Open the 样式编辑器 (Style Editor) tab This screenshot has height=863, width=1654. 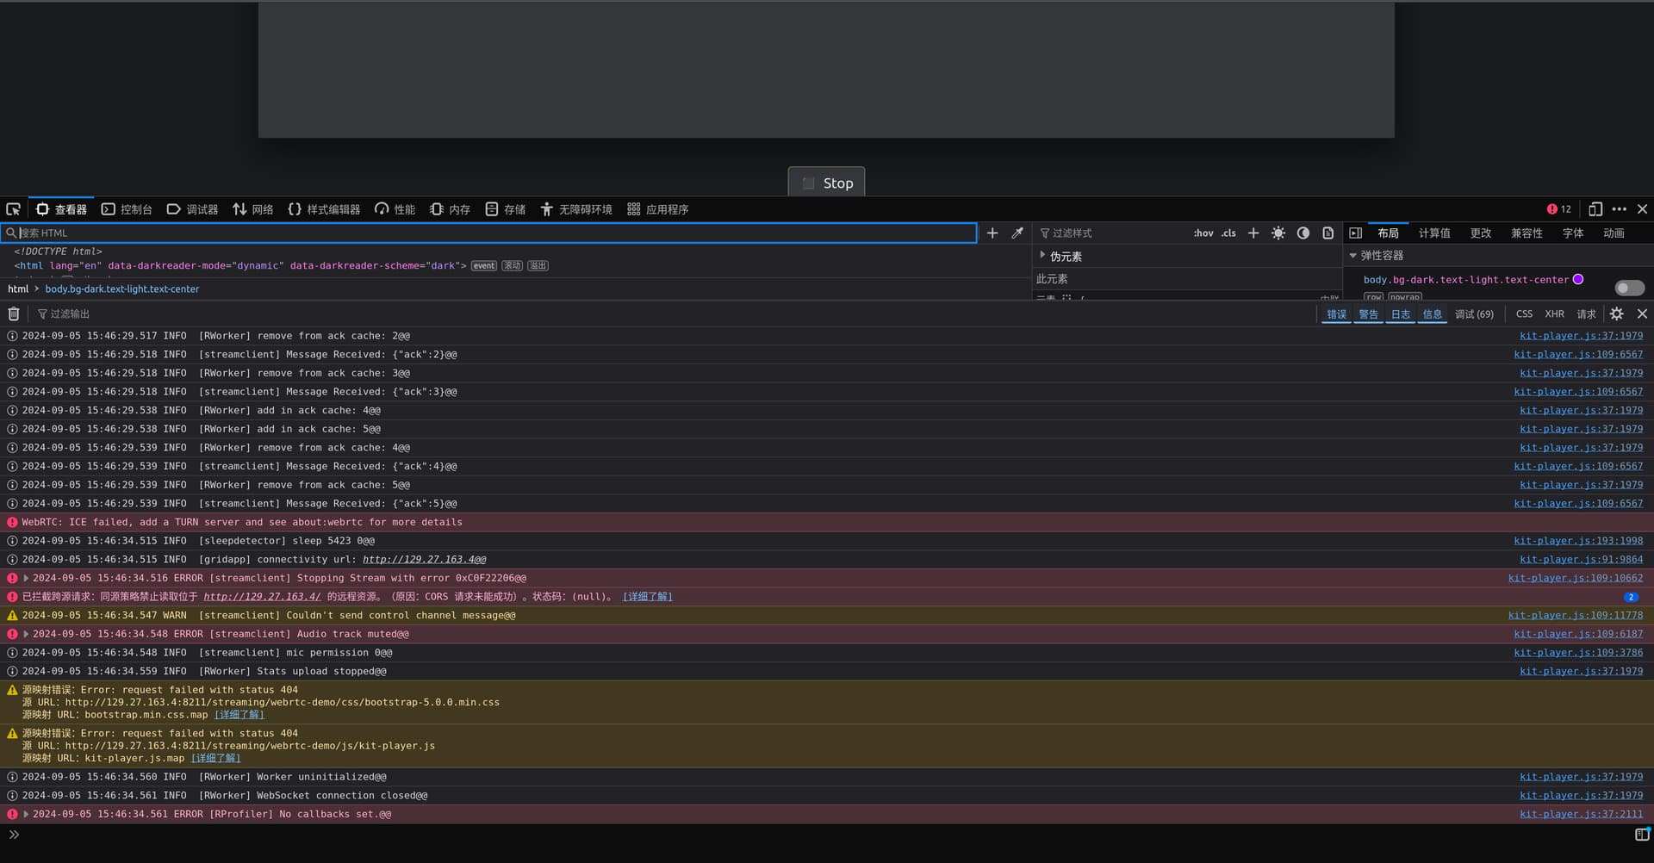click(x=324, y=209)
